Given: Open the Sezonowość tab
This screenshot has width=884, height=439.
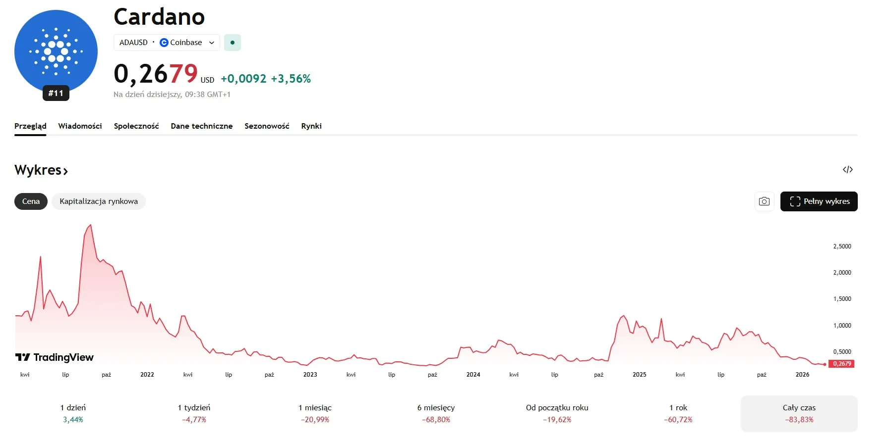Looking at the screenshot, I should (x=267, y=126).
